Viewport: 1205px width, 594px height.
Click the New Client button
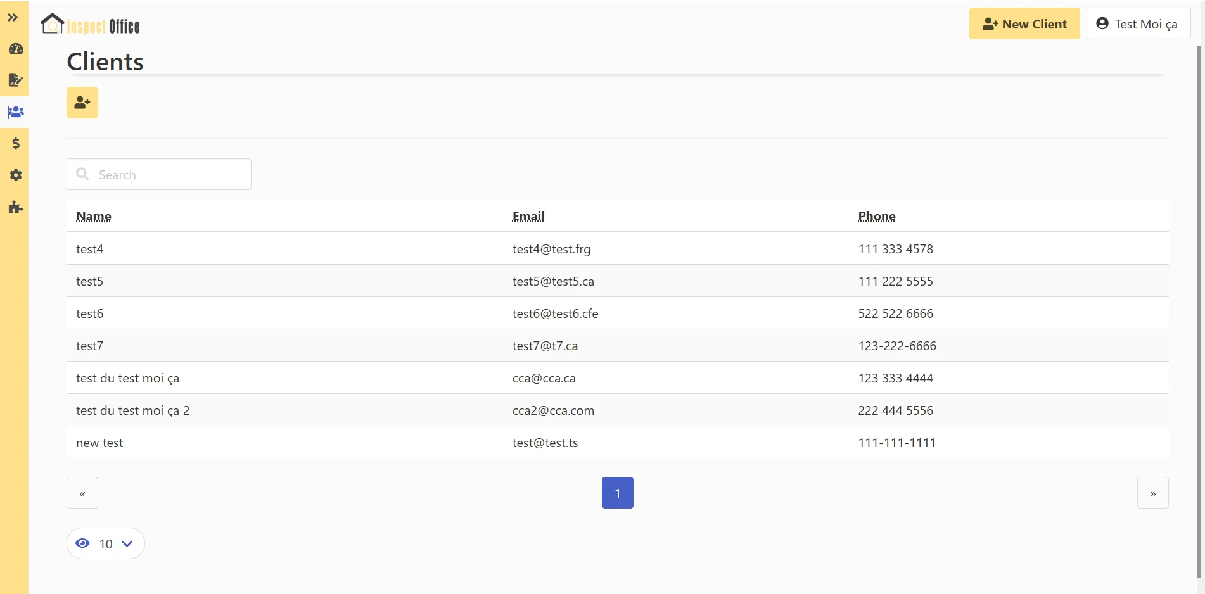click(1024, 24)
